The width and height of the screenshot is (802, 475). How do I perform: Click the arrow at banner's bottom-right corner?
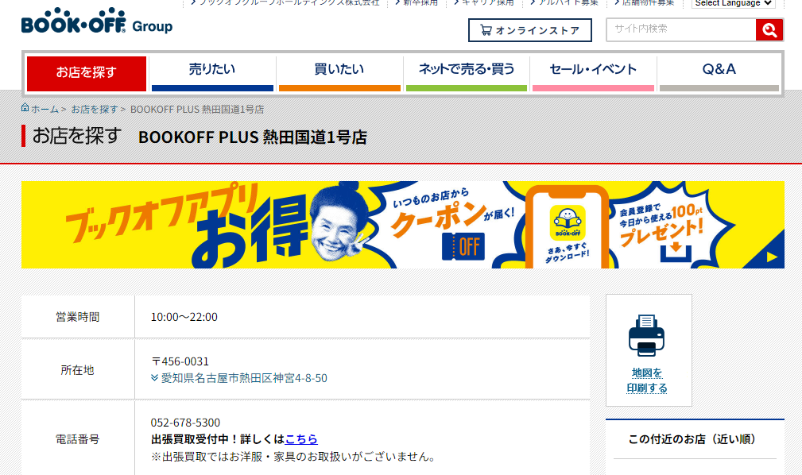click(772, 257)
